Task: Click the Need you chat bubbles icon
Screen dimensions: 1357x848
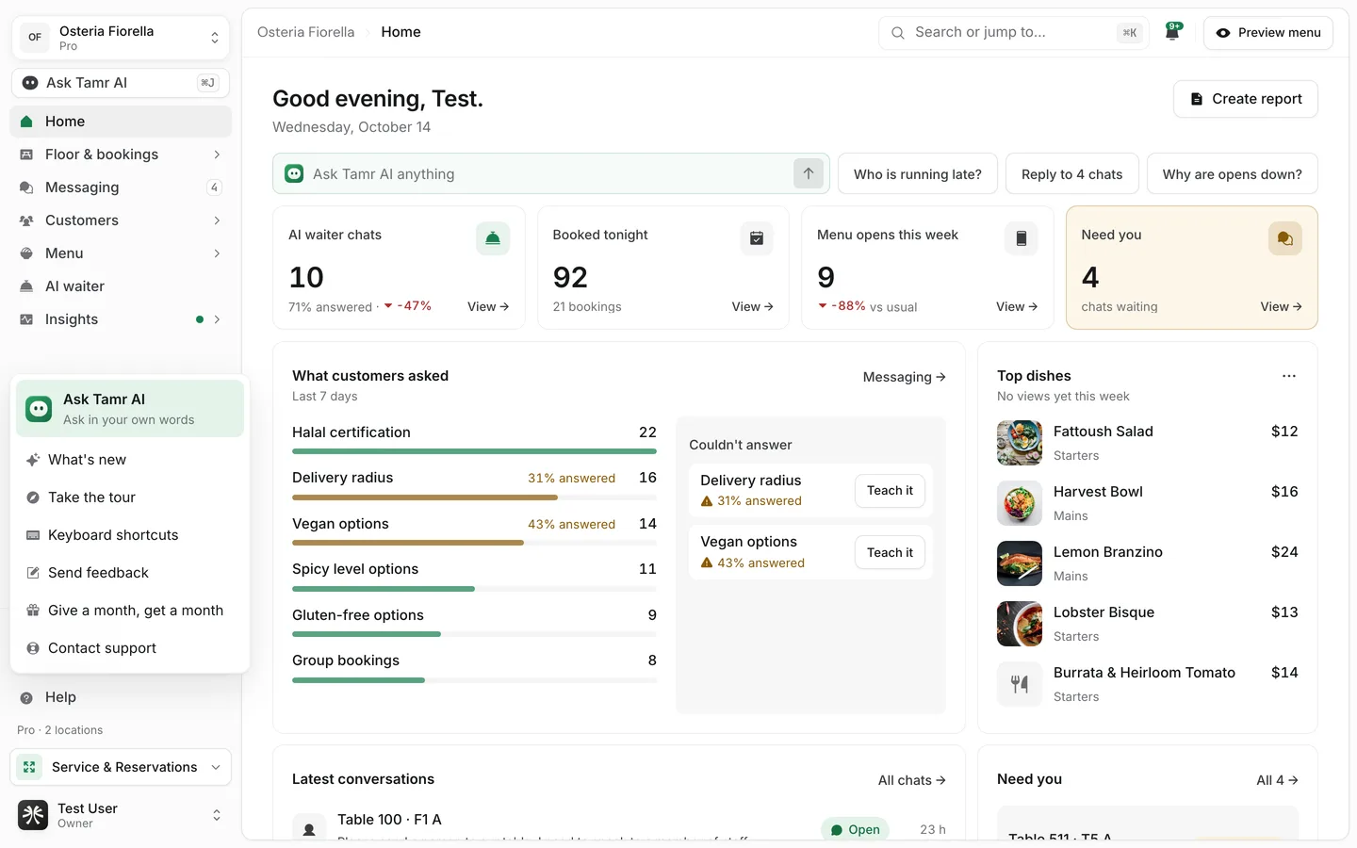Action: pos(1284,238)
